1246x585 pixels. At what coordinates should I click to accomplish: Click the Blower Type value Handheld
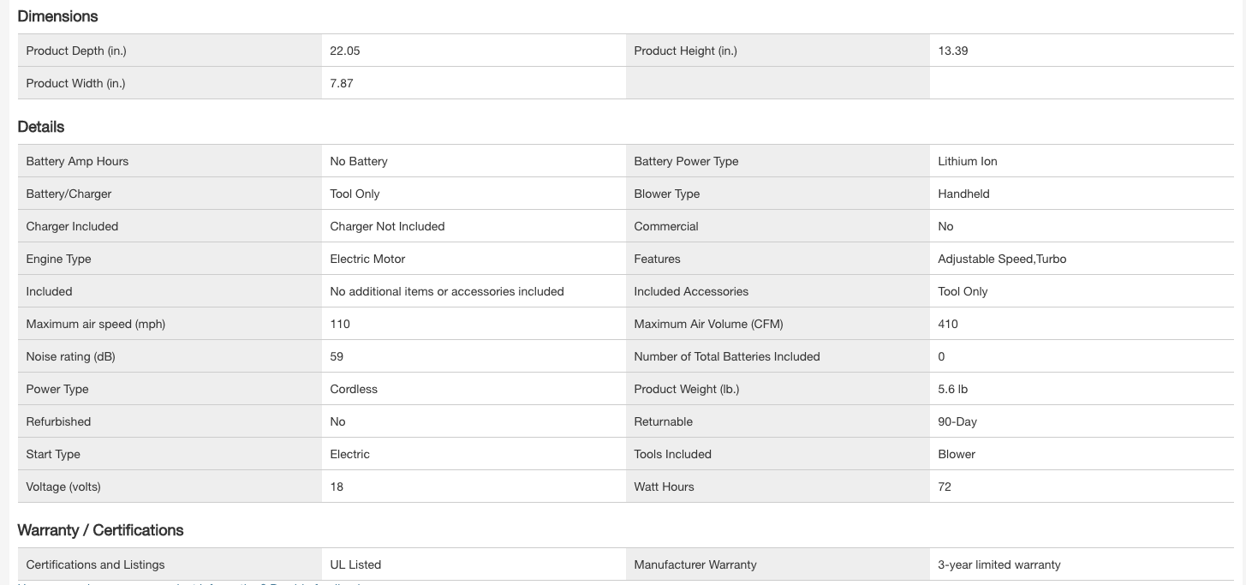point(963,194)
